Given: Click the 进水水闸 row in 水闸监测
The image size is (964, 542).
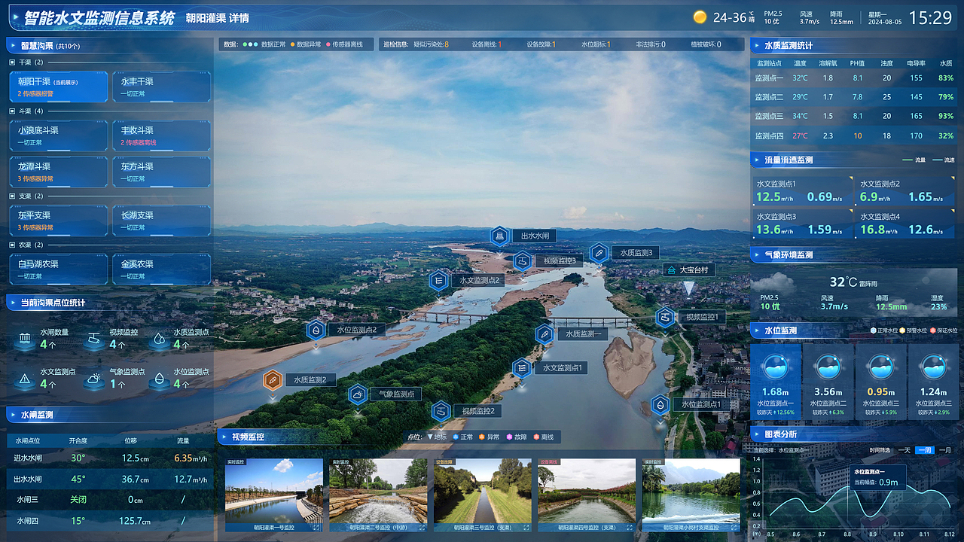Looking at the screenshot, I should tap(110, 458).
